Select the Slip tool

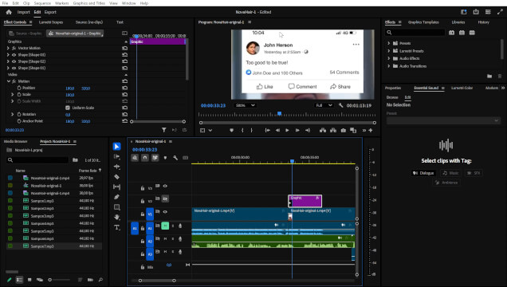(116, 187)
